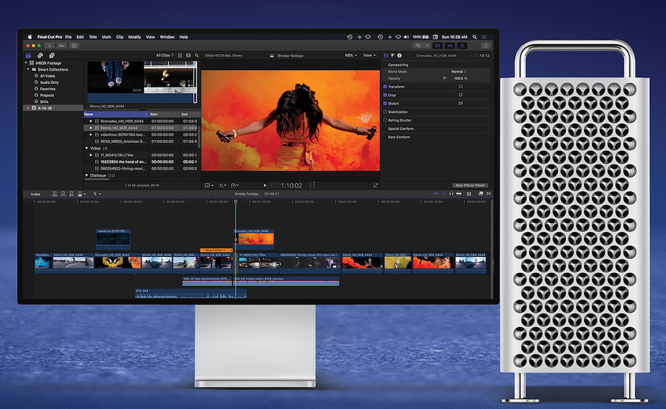Select the All Video smart collection
The image size is (666, 409).
(x=47, y=76)
